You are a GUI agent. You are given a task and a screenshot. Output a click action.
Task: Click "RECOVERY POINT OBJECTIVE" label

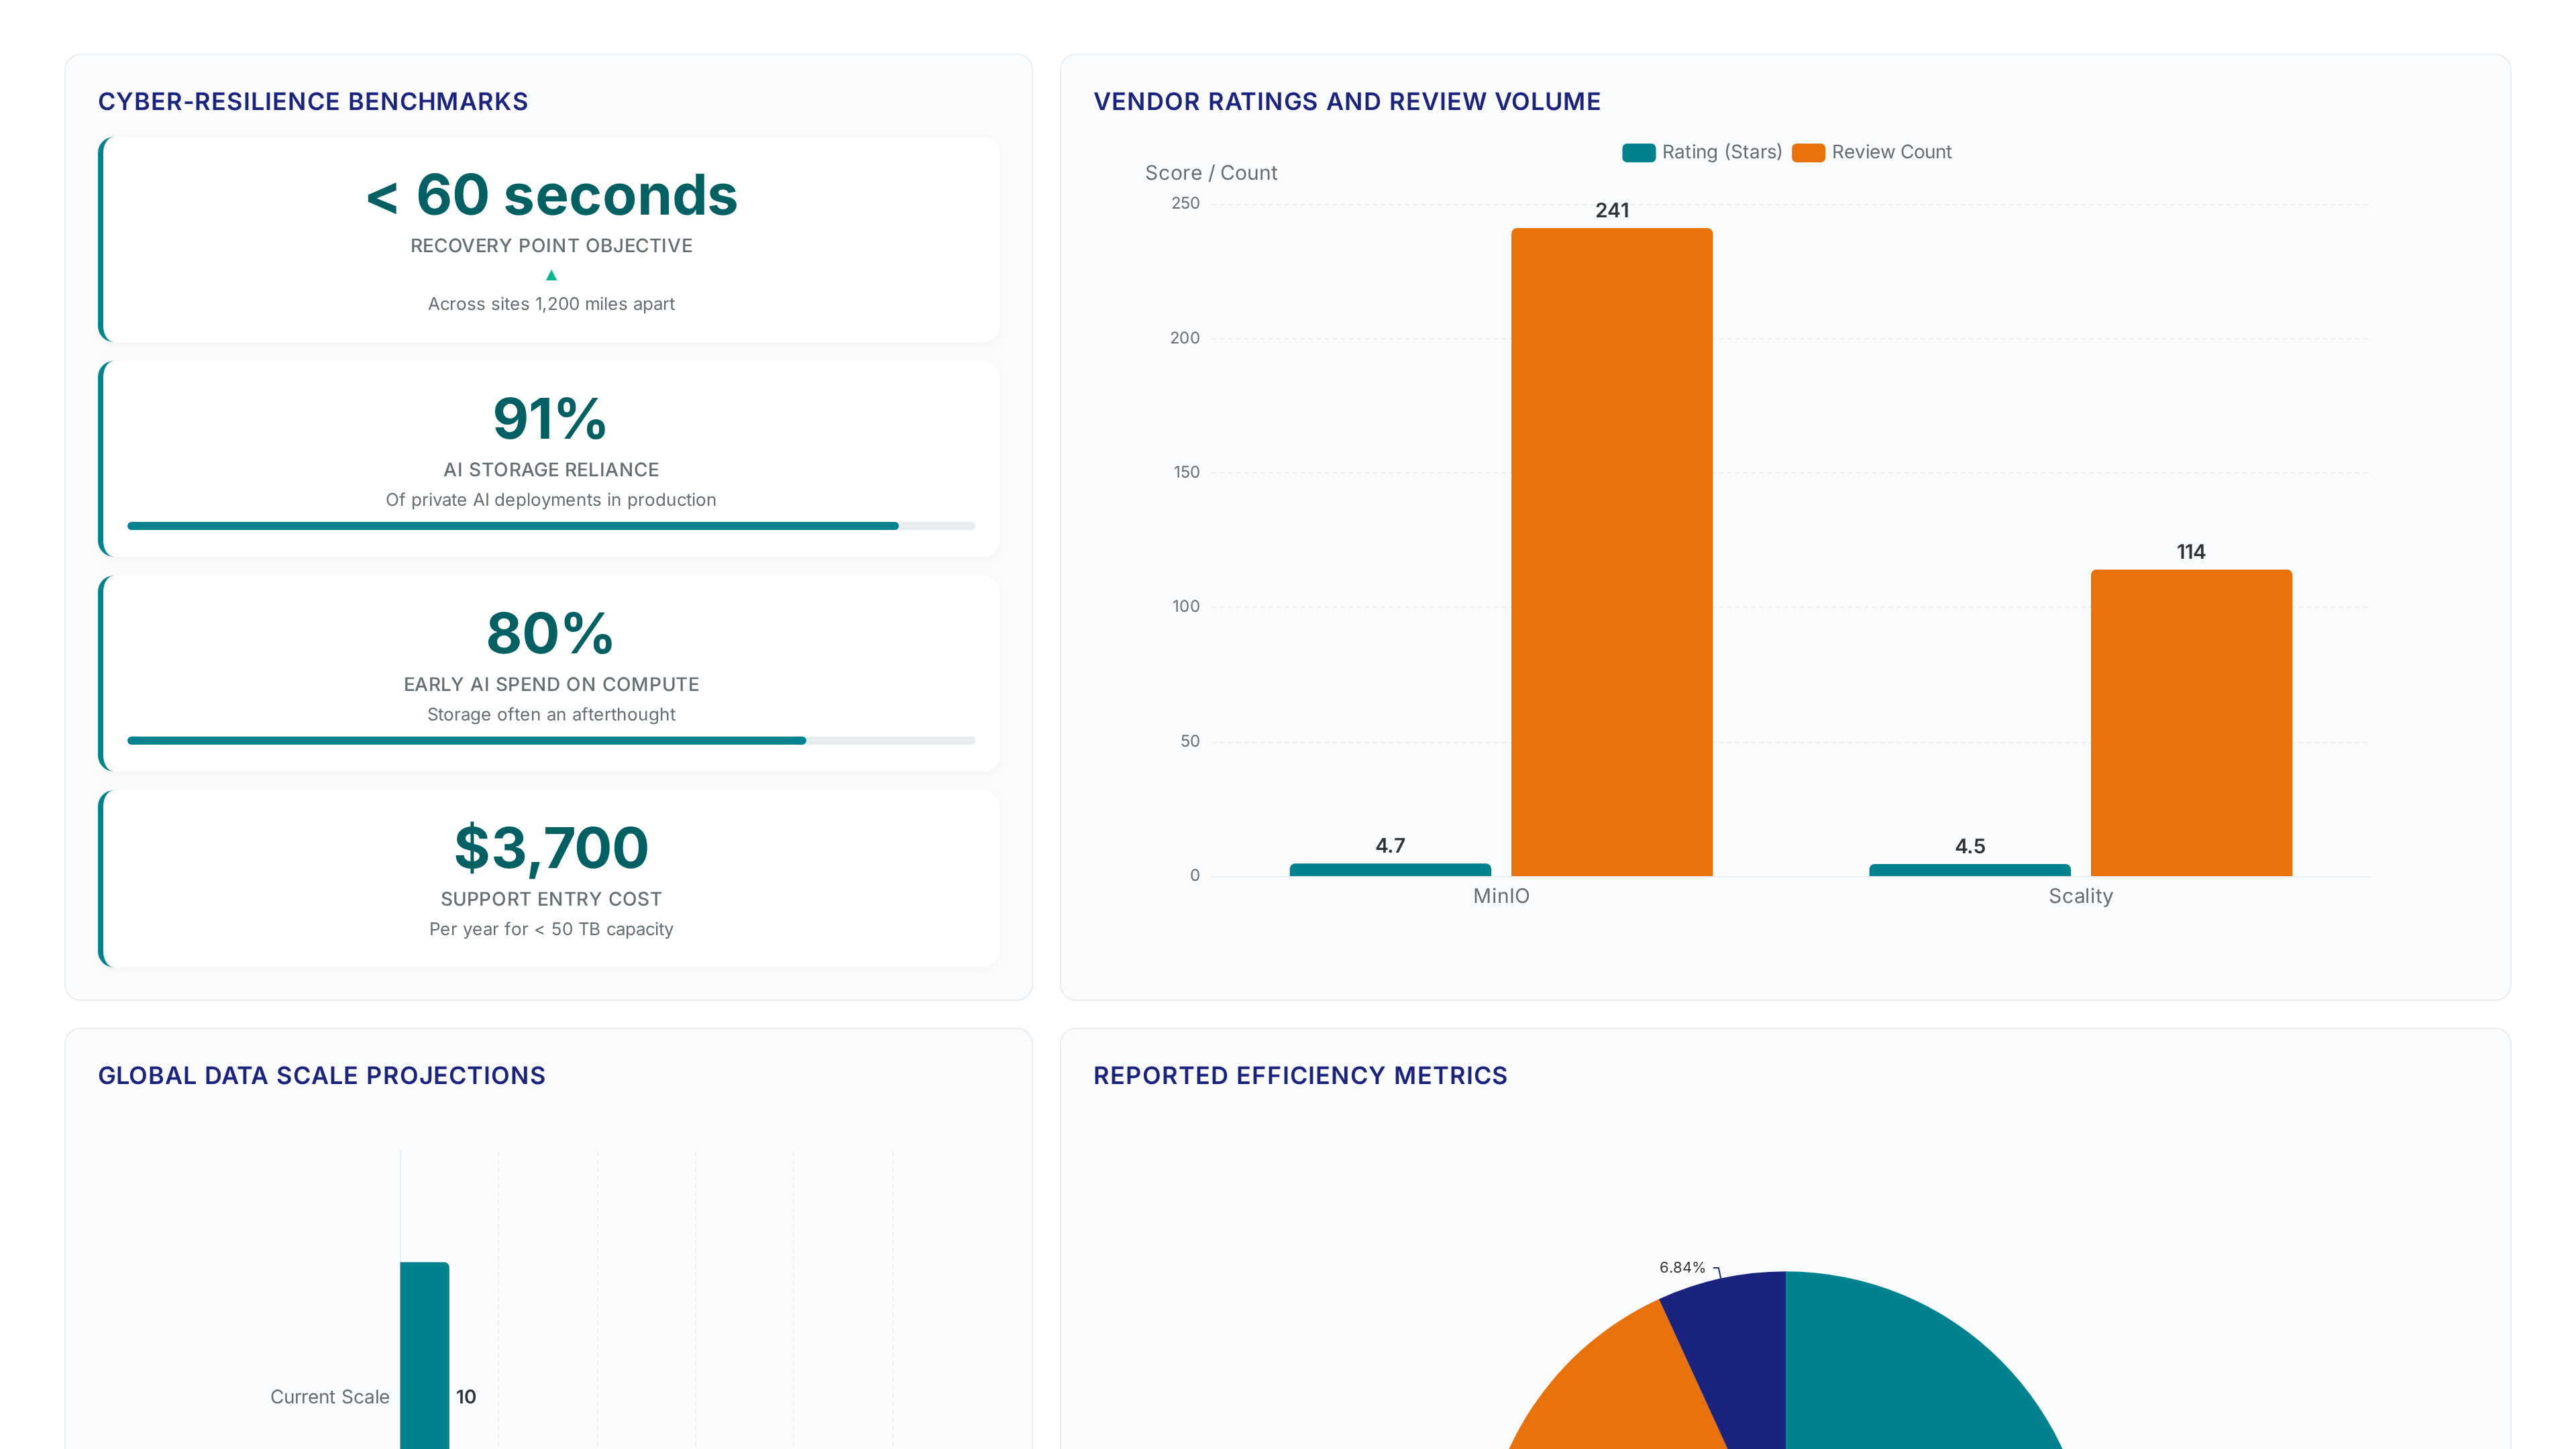coord(551,246)
